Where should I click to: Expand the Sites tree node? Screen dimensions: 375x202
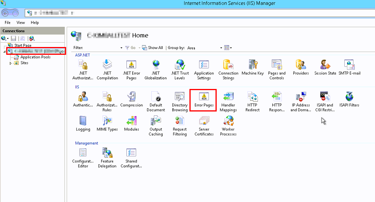coord(11,63)
